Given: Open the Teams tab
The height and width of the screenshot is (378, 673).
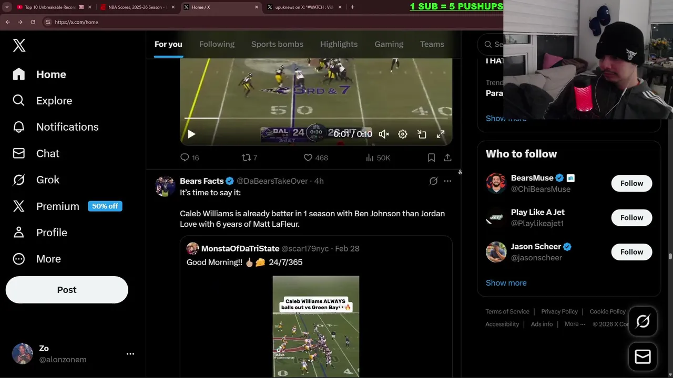Looking at the screenshot, I should [432, 44].
